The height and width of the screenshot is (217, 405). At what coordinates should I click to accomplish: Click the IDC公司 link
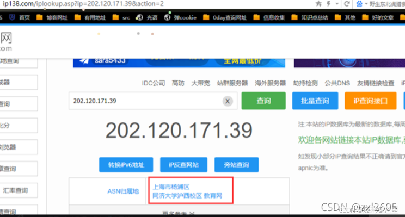[x=153, y=83]
